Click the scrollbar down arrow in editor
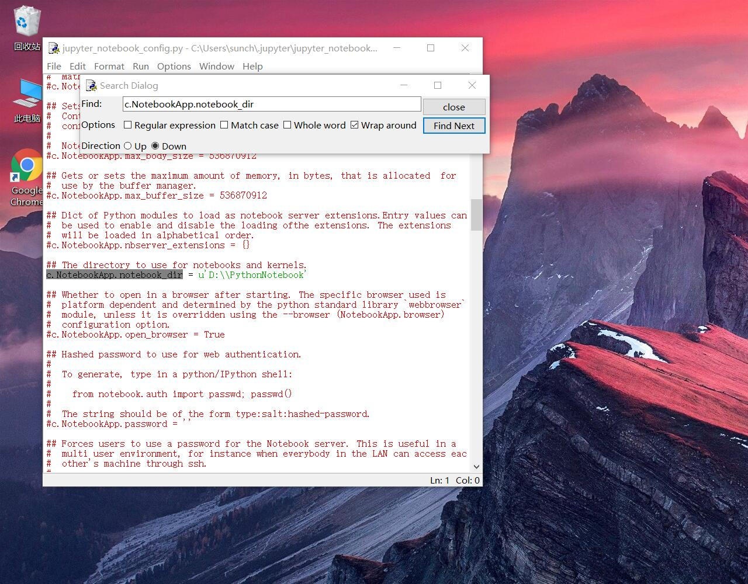This screenshot has height=584, width=748. coord(476,467)
